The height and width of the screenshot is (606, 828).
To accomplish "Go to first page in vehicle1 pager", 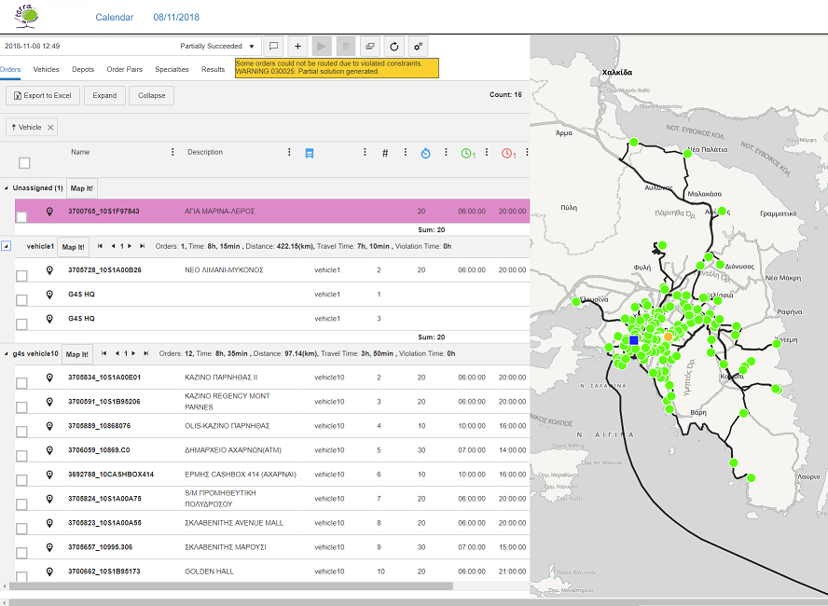I will coord(101,246).
